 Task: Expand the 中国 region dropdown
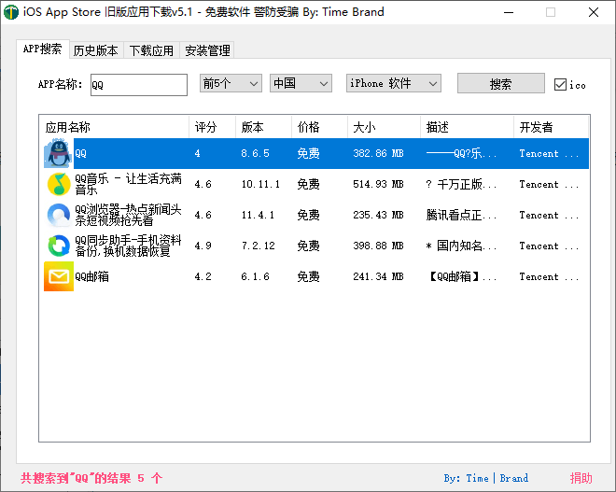[x=301, y=84]
